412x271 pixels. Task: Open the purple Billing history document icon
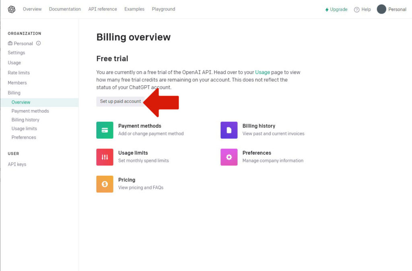(229, 130)
